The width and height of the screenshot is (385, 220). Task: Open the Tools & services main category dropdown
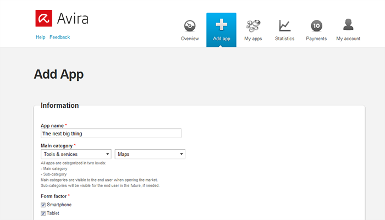[x=76, y=154]
